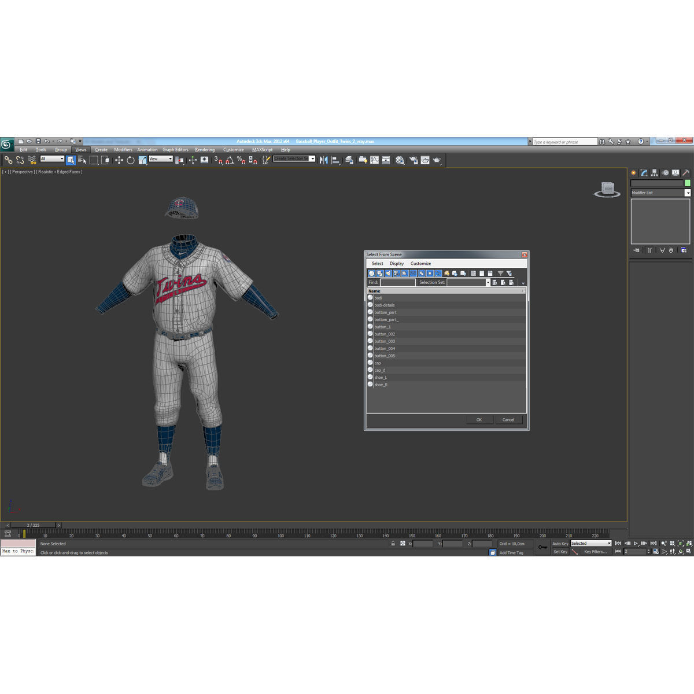The height and width of the screenshot is (694, 694).
Task: Switch to the Motion command panel
Action: (665, 173)
